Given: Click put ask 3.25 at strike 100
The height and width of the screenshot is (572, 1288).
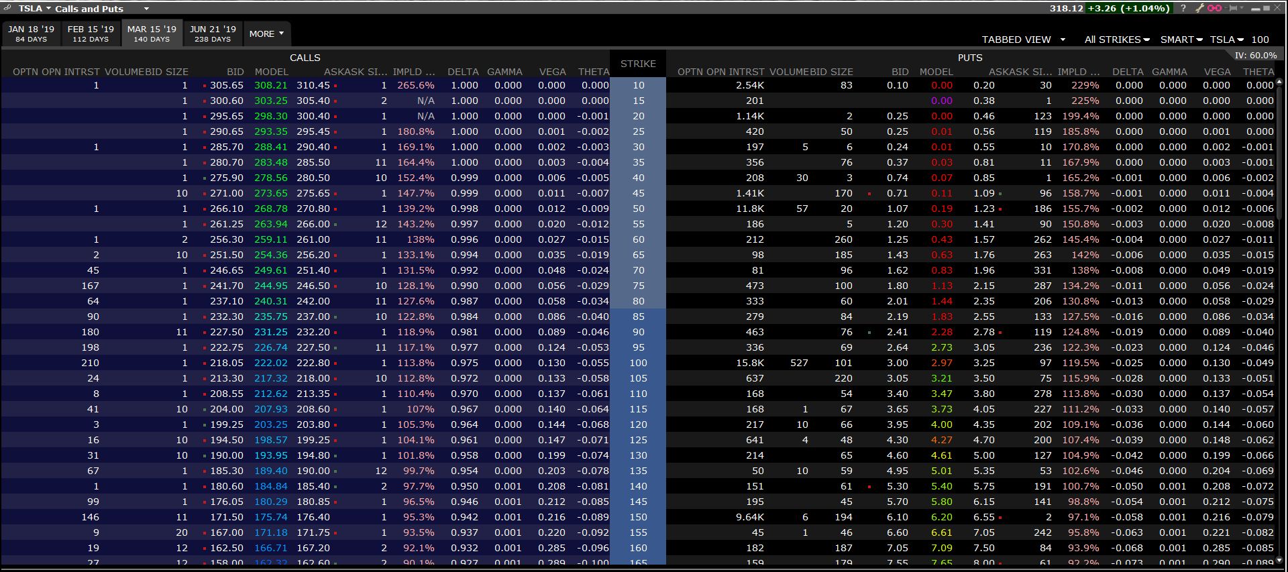Looking at the screenshot, I should click(984, 363).
